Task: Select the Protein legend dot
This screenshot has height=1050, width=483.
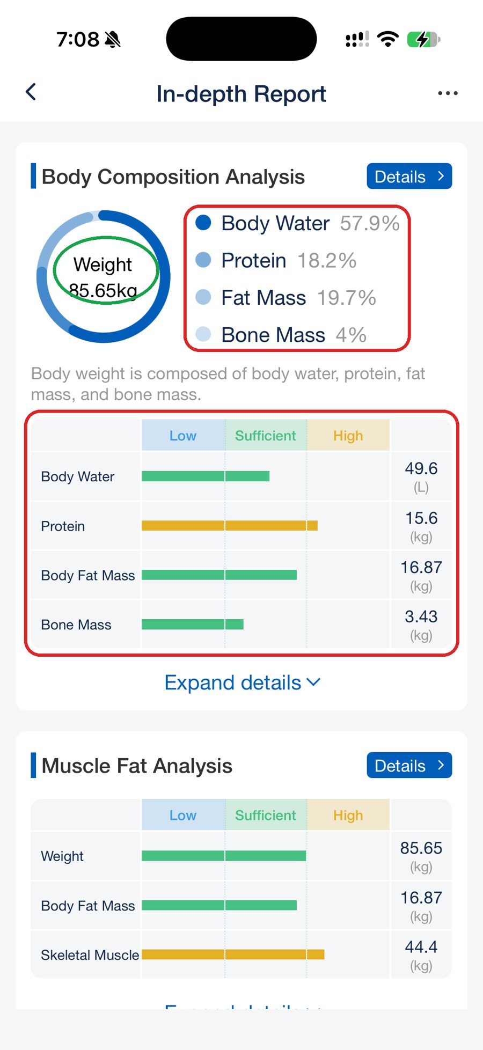Action: pyautogui.click(x=203, y=260)
